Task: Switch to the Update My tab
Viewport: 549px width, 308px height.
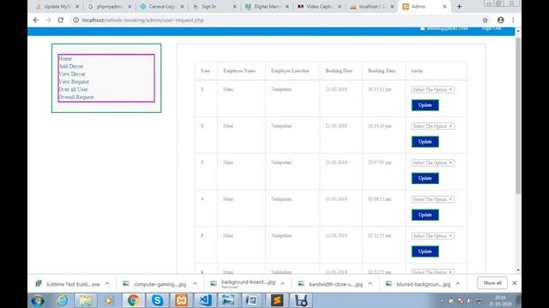Action: pos(57,7)
